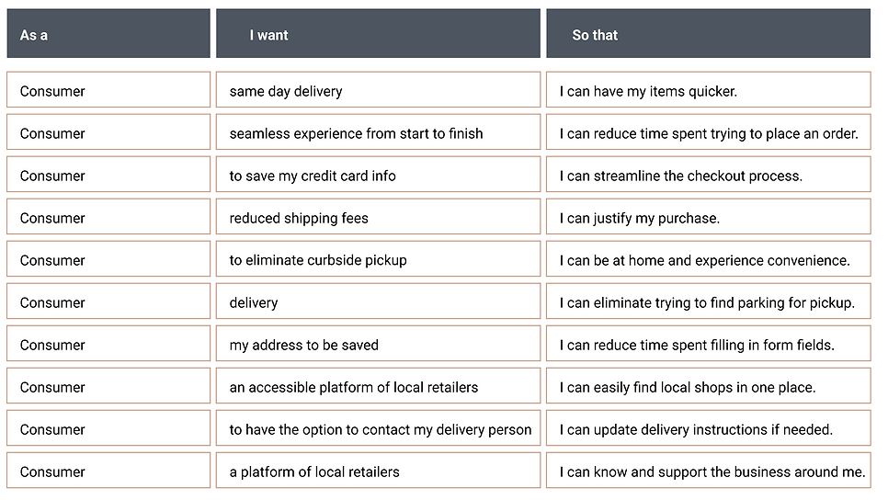The width and height of the screenshot is (888, 500).
Task: Click 'to eliminate curbside pickup' cell
Action: click(x=378, y=259)
